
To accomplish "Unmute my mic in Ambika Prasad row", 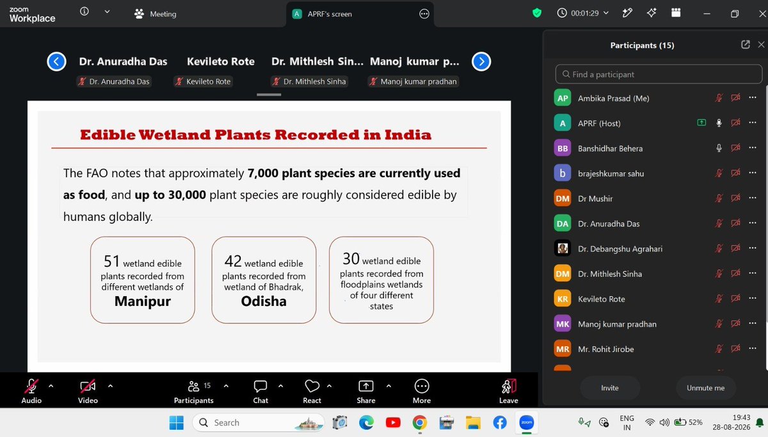I will (719, 98).
